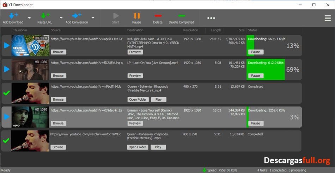This screenshot has width=335, height=173.
Task: Expand the Add Download dropdown arrow
Action: tap(29, 18)
